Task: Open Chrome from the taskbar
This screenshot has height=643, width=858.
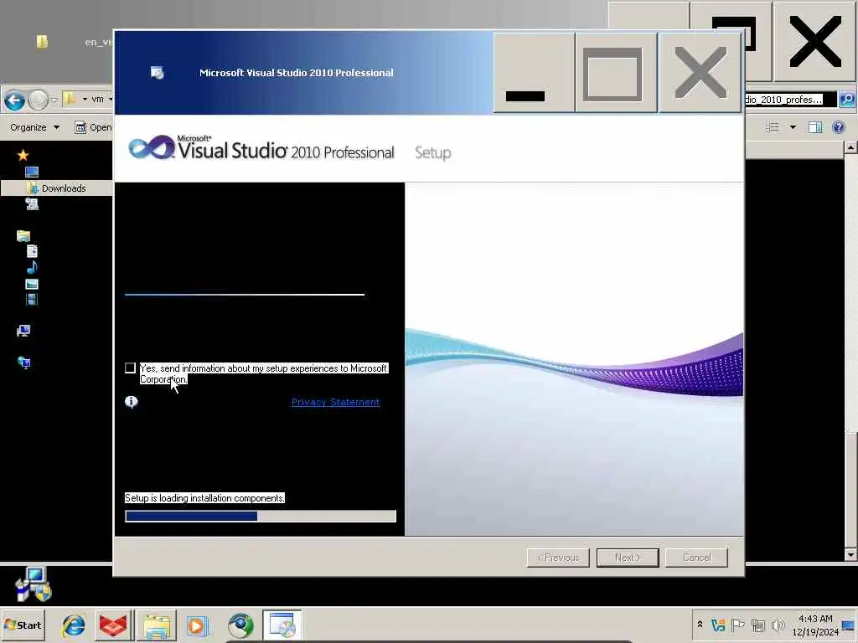Action: tap(240, 625)
